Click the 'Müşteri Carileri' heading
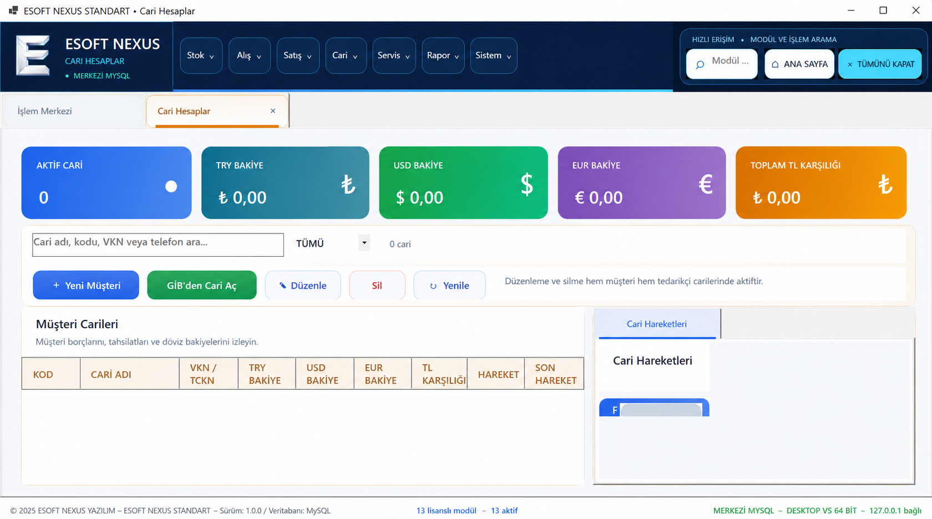The height and width of the screenshot is (519, 932). point(77,324)
